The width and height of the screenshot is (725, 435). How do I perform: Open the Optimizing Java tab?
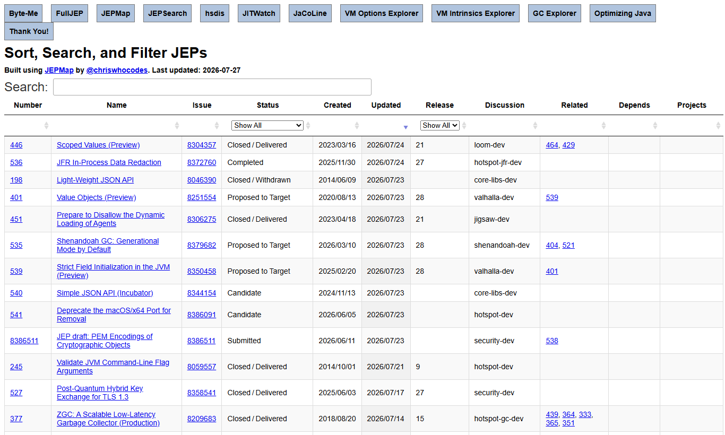pyautogui.click(x=623, y=13)
